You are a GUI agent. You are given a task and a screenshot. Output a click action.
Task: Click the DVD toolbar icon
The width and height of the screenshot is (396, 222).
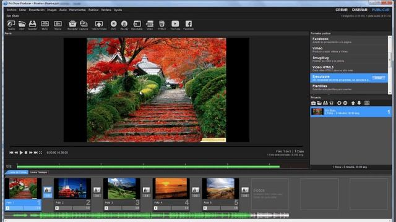pos(113,24)
